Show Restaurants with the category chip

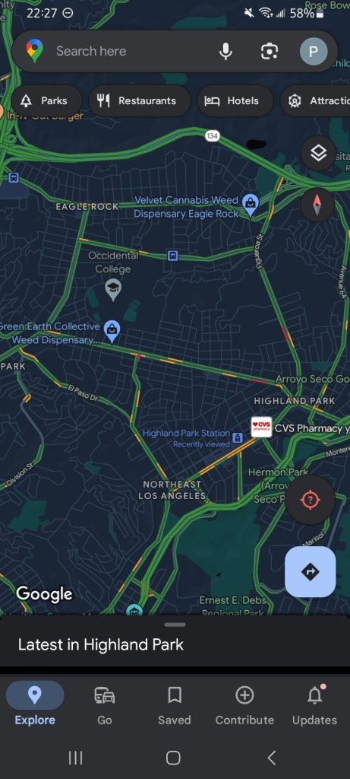pyautogui.click(x=139, y=101)
